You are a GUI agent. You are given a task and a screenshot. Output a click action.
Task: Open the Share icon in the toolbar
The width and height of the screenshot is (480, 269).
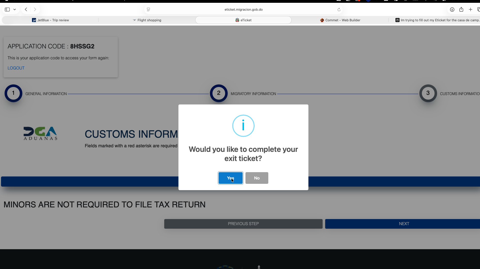[461, 9]
